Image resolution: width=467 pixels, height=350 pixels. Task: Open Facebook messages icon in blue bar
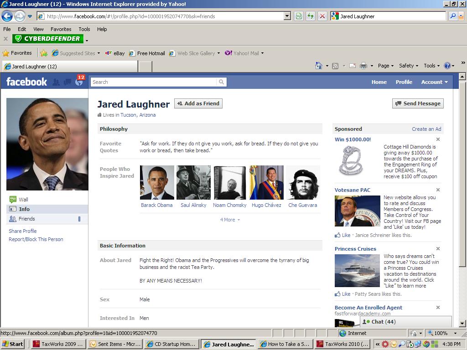(67, 82)
